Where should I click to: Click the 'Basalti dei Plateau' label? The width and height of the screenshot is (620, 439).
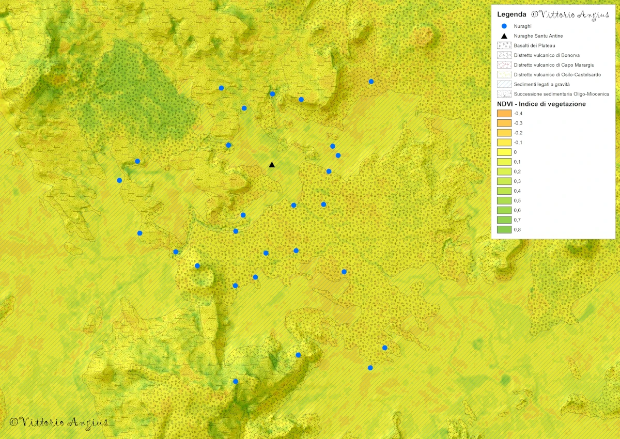[x=534, y=45]
